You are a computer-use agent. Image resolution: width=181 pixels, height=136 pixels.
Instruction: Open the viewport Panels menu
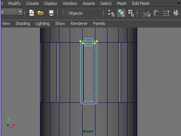(99, 23)
